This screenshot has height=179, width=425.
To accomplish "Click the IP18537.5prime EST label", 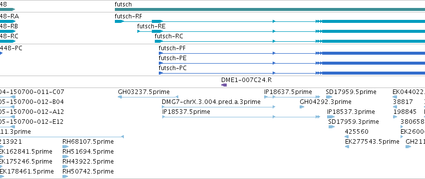I will pyautogui.click(x=186, y=112).
